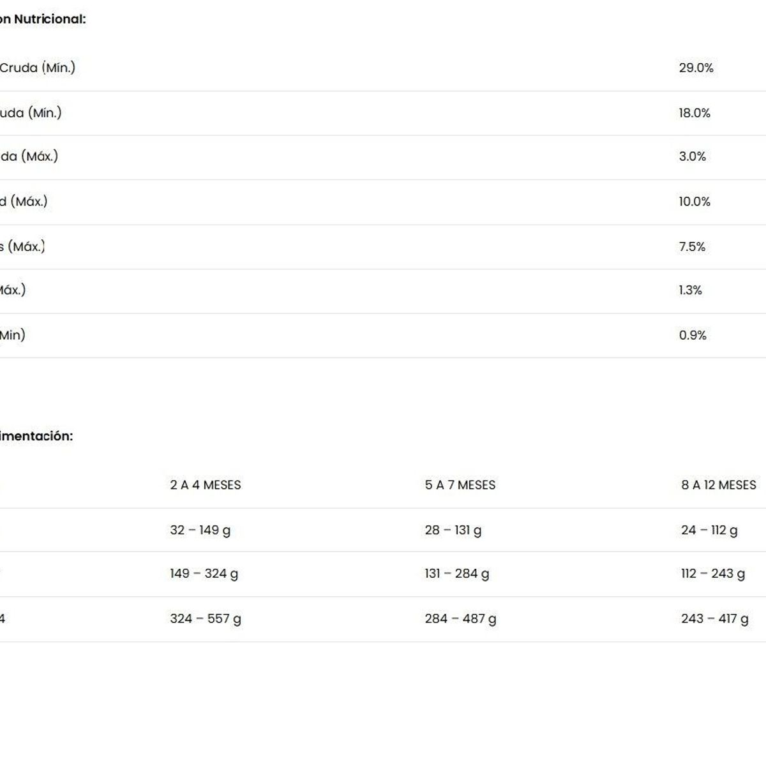Image resolution: width=766 pixels, height=766 pixels.
Task: Select the 1.3% value cell
Action: 690,290
